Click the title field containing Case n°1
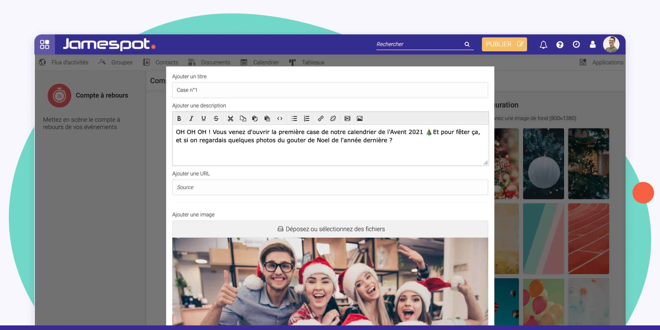Viewport: 660px width, 330px height. pos(330,90)
